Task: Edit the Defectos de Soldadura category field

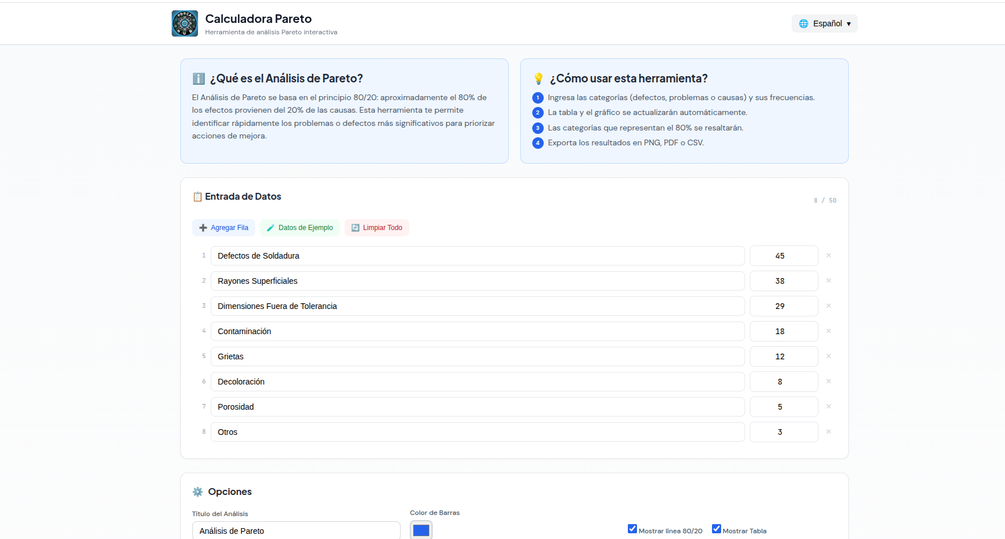Action: [477, 256]
